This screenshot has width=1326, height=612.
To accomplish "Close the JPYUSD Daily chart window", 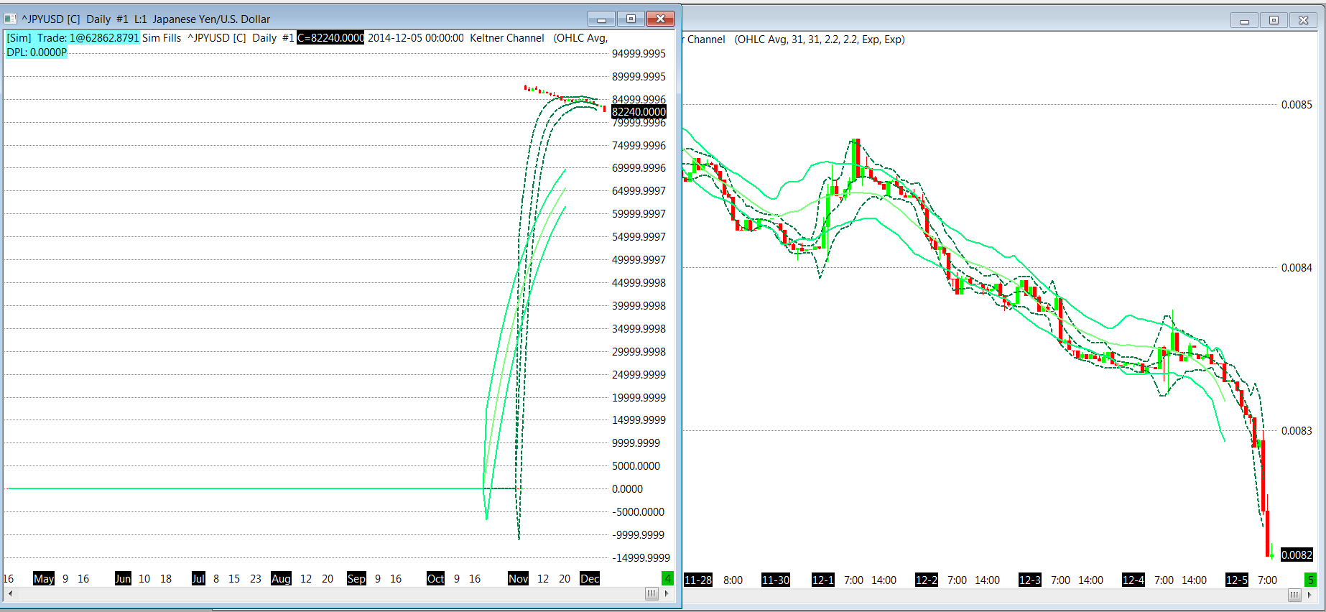I will [x=660, y=19].
